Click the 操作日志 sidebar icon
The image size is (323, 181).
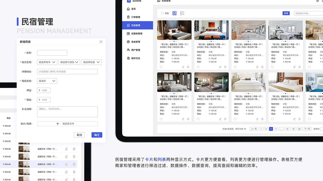(x=128, y=58)
